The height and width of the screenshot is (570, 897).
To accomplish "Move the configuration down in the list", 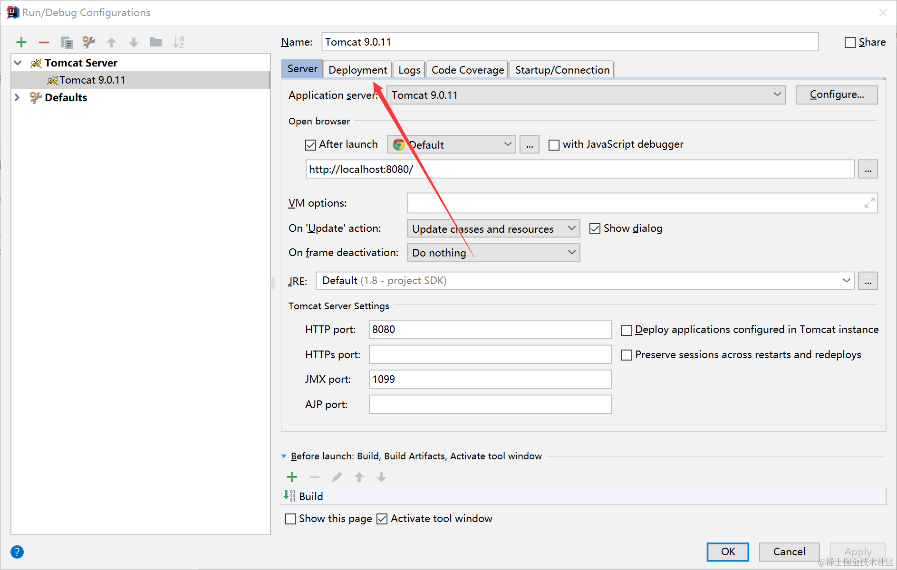I will (x=134, y=42).
